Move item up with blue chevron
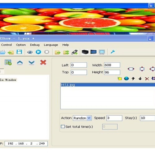The width and height of the screenshot is (155, 155). click(20, 63)
